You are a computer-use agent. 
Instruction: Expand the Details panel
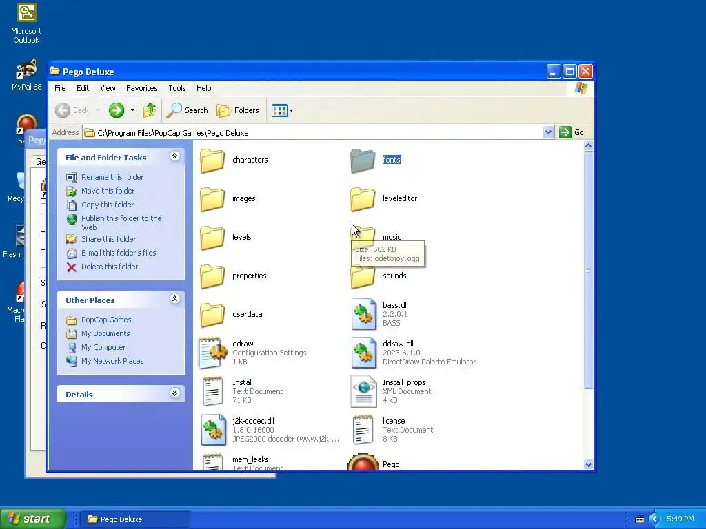(x=174, y=393)
